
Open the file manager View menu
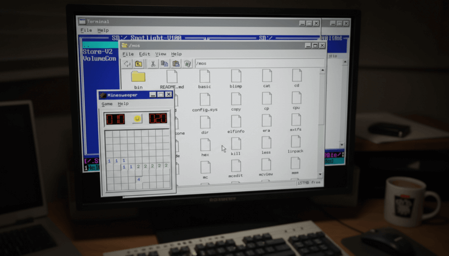[x=161, y=54]
